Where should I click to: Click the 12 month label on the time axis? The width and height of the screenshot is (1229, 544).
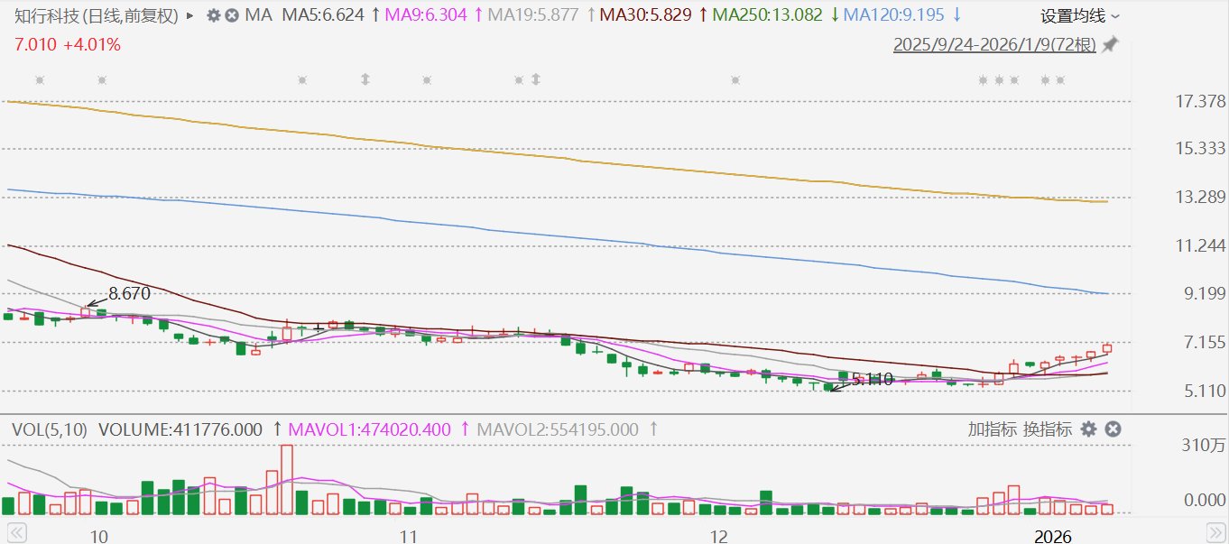719,537
